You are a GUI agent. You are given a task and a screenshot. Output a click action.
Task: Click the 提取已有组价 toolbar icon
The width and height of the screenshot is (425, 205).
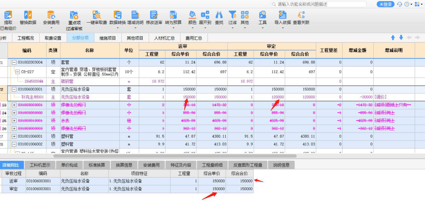tap(8, 15)
